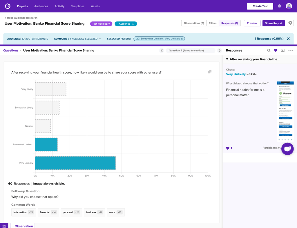Go to previous question arrow
Viewport: 297px width, 228px height.
162,50
